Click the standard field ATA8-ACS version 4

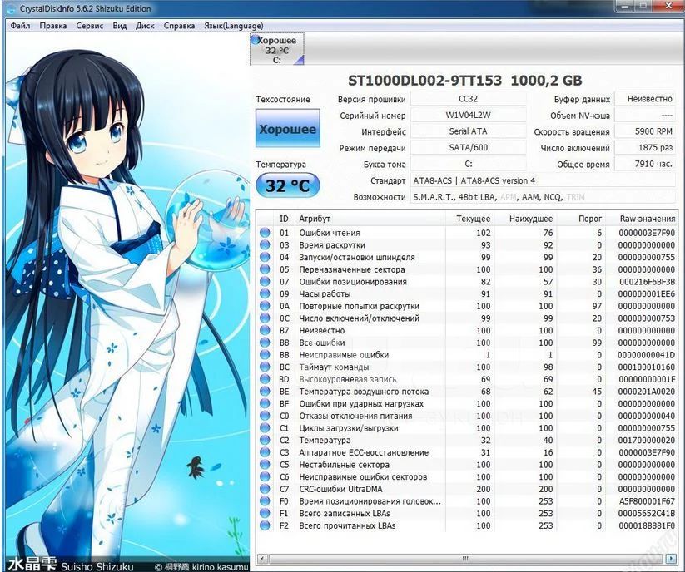(x=543, y=180)
